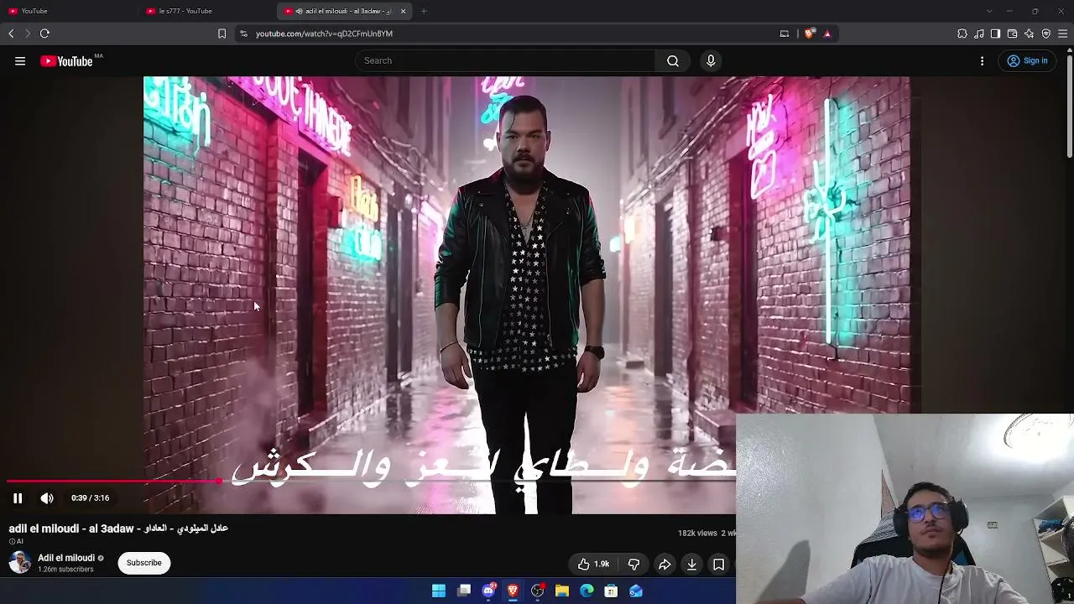1074x604 pixels.
Task: Open Discord from the taskbar
Action: tap(488, 591)
